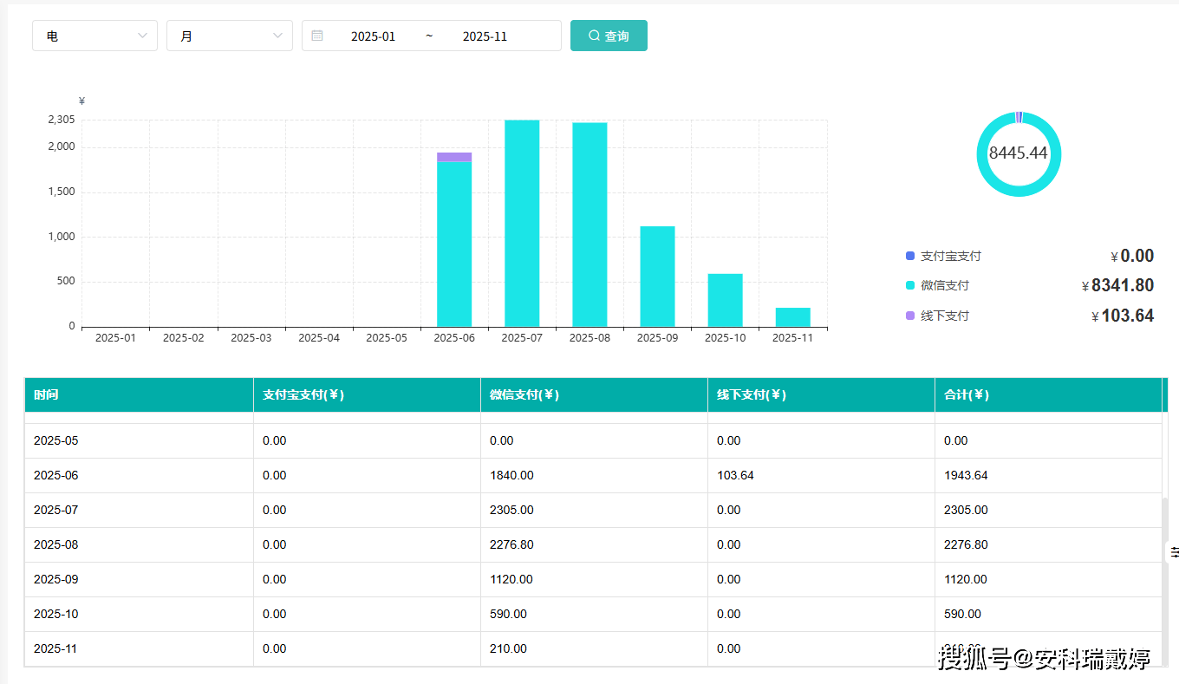1179x684 pixels.
Task: Click the 2025-10 bar in chart
Action: coord(725,300)
